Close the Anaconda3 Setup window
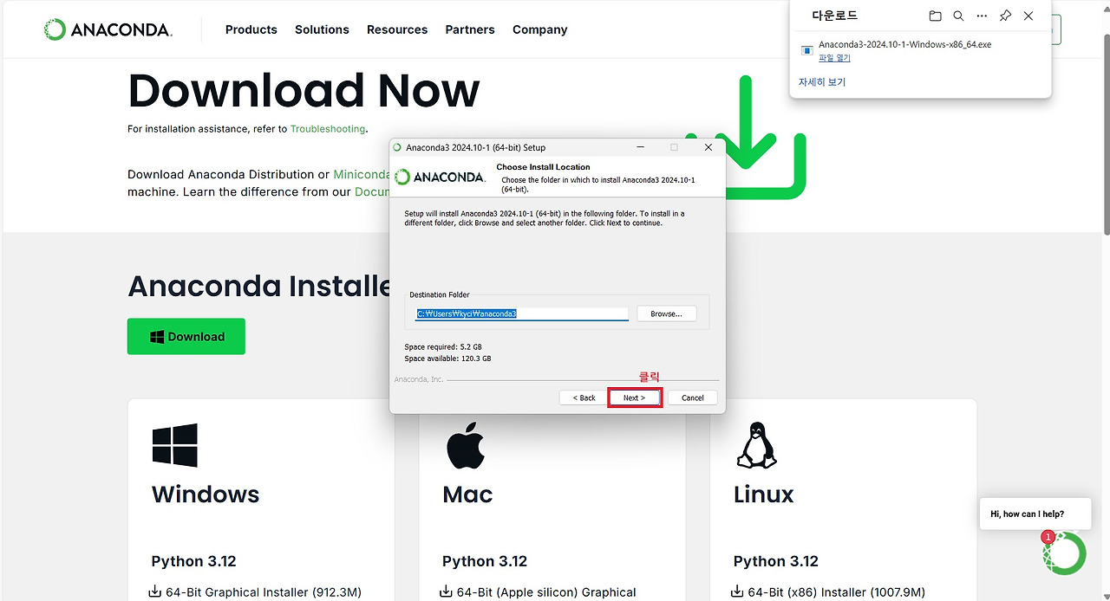Screen dimensions: 1110x601 point(708,147)
